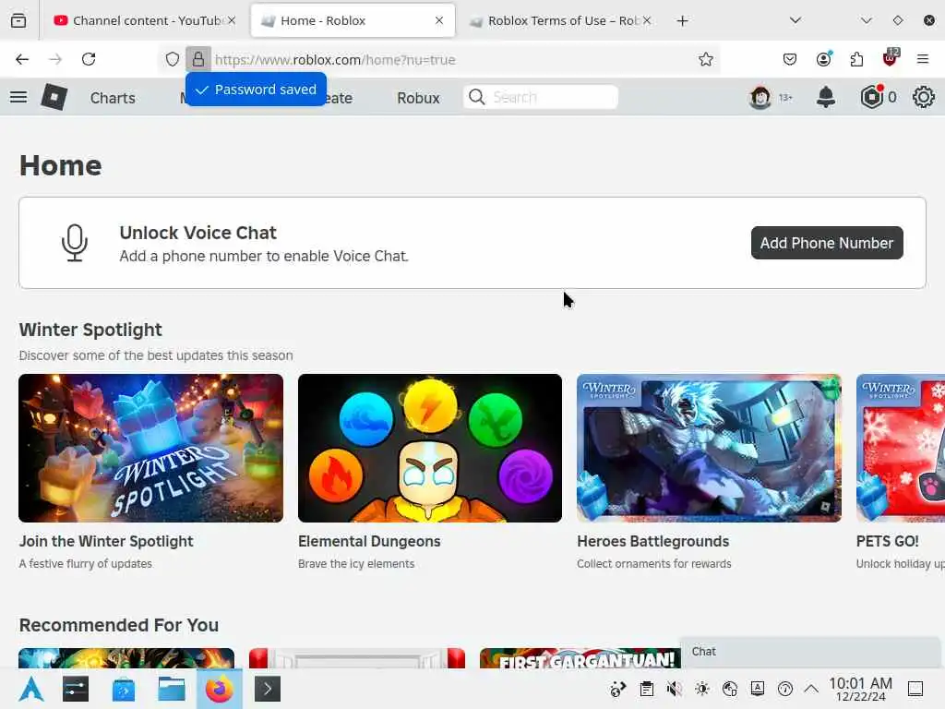945x709 pixels.
Task: Open the brightness tray icon
Action: (702, 689)
